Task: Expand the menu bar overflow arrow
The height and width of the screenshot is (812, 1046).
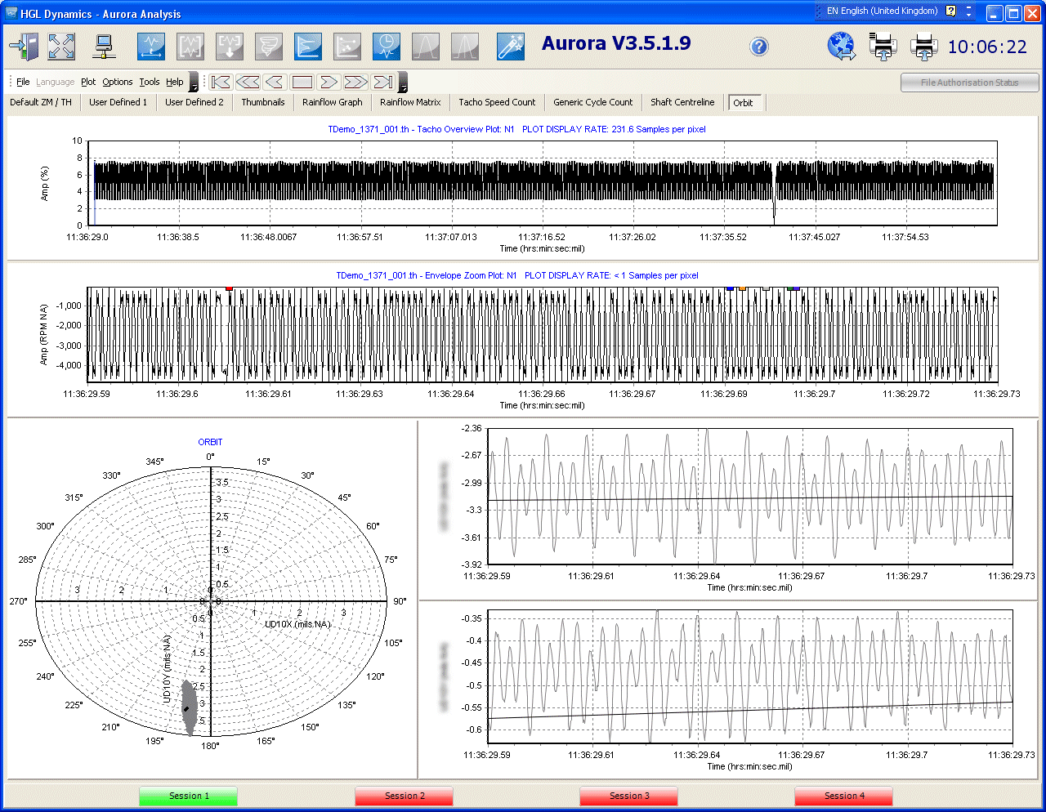Action: tap(194, 83)
